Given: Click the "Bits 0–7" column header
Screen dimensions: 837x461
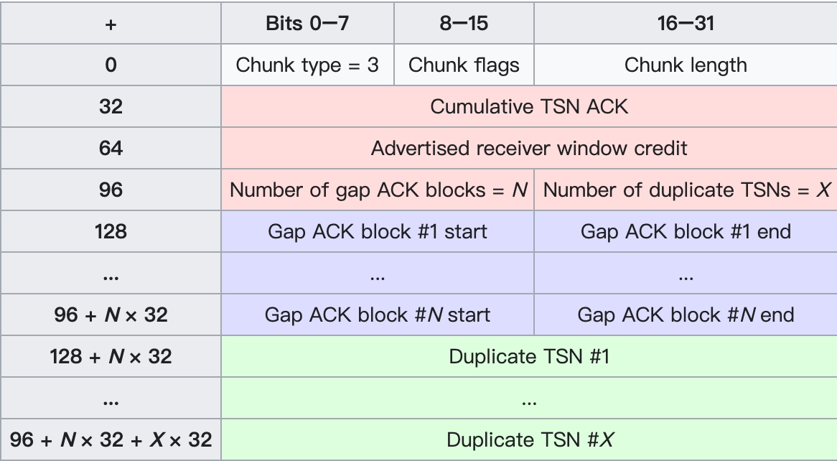Looking at the screenshot, I should (x=307, y=24).
